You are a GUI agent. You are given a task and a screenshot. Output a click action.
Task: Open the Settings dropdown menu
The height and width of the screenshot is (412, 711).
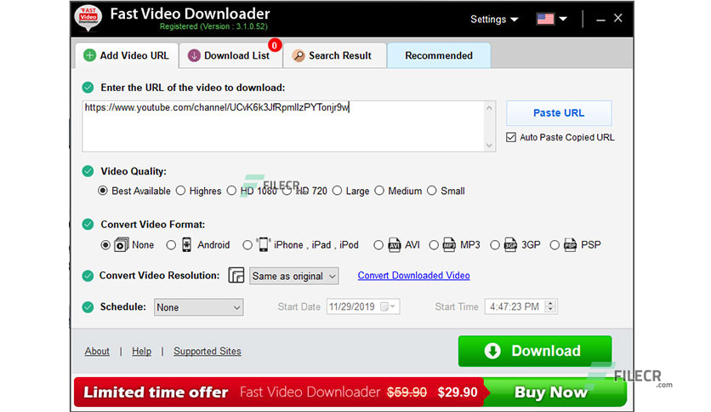click(493, 19)
